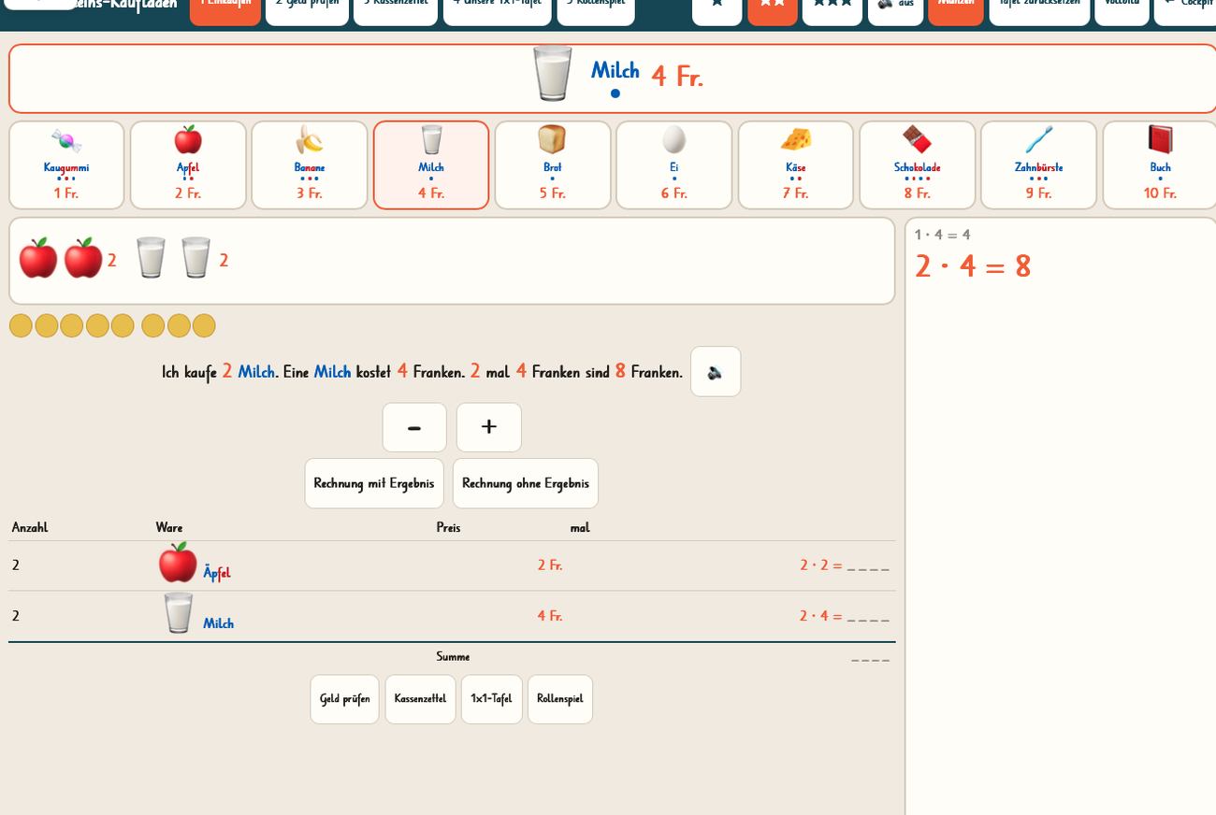The width and height of the screenshot is (1216, 815).
Task: Click the Äpfel row in the table
Action: point(452,565)
